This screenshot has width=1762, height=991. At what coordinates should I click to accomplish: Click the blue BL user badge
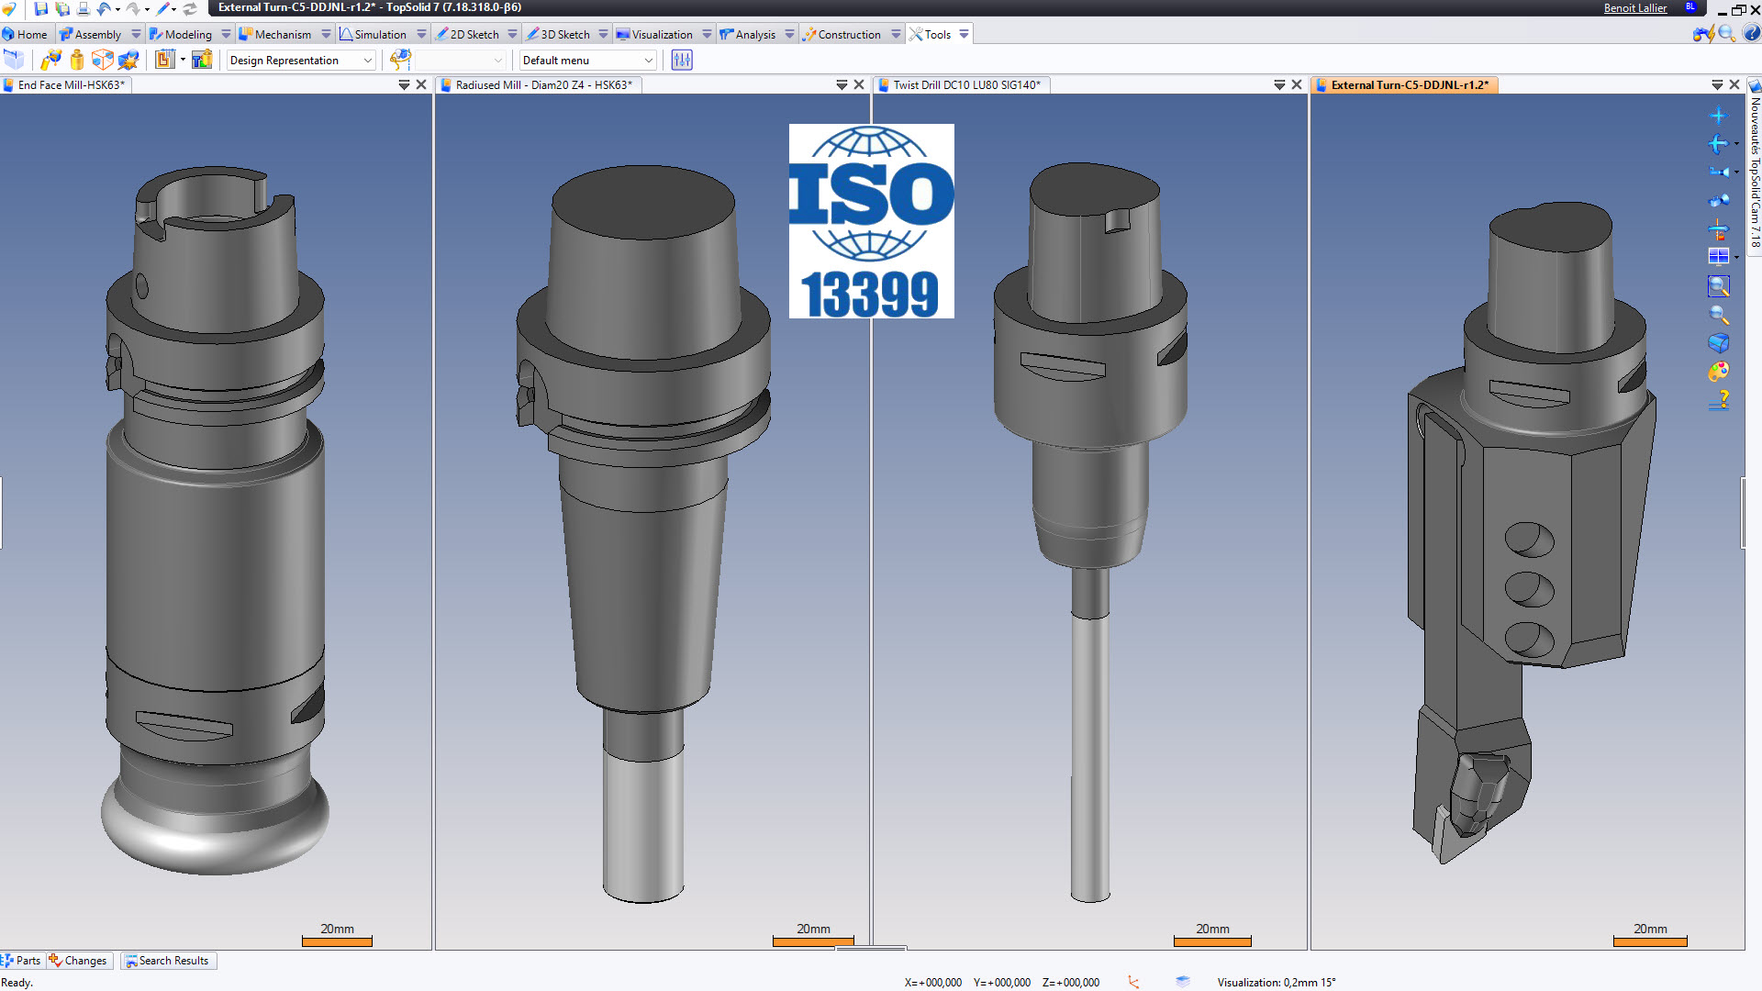tap(1690, 7)
